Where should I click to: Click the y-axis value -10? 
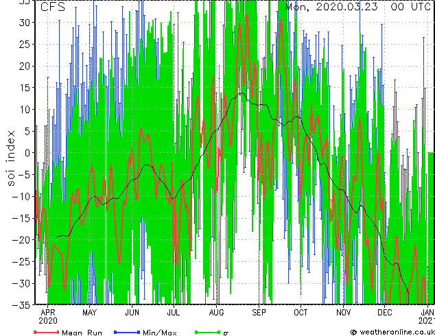(x=20, y=196)
